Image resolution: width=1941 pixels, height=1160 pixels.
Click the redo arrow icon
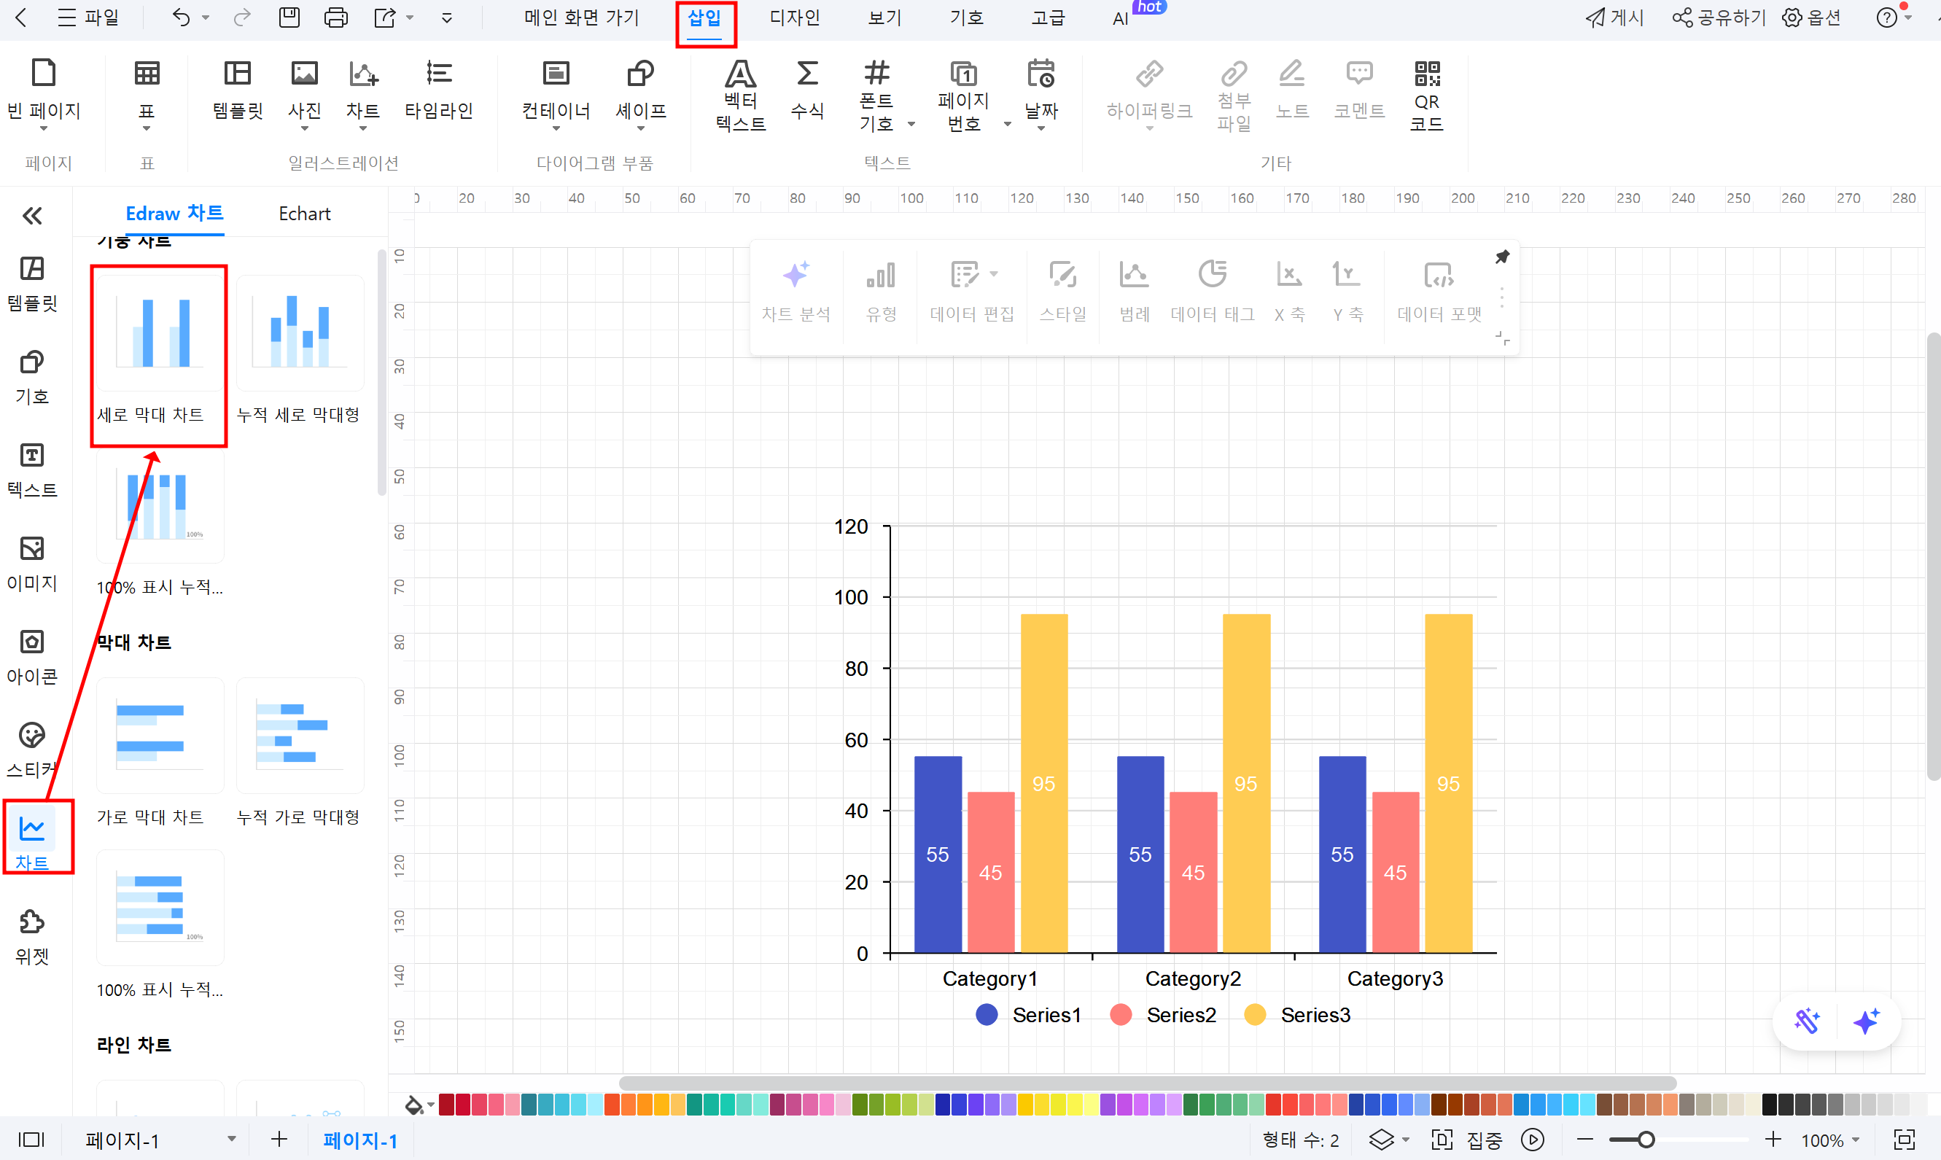[x=242, y=17]
